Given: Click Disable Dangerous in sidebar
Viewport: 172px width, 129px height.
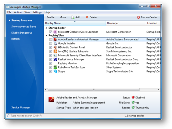Looking at the screenshot, I should [x=22, y=33].
